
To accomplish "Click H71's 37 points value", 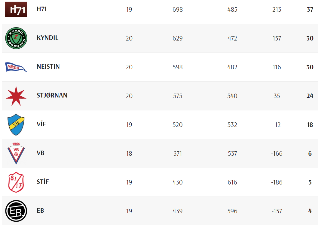I will click(x=310, y=10).
